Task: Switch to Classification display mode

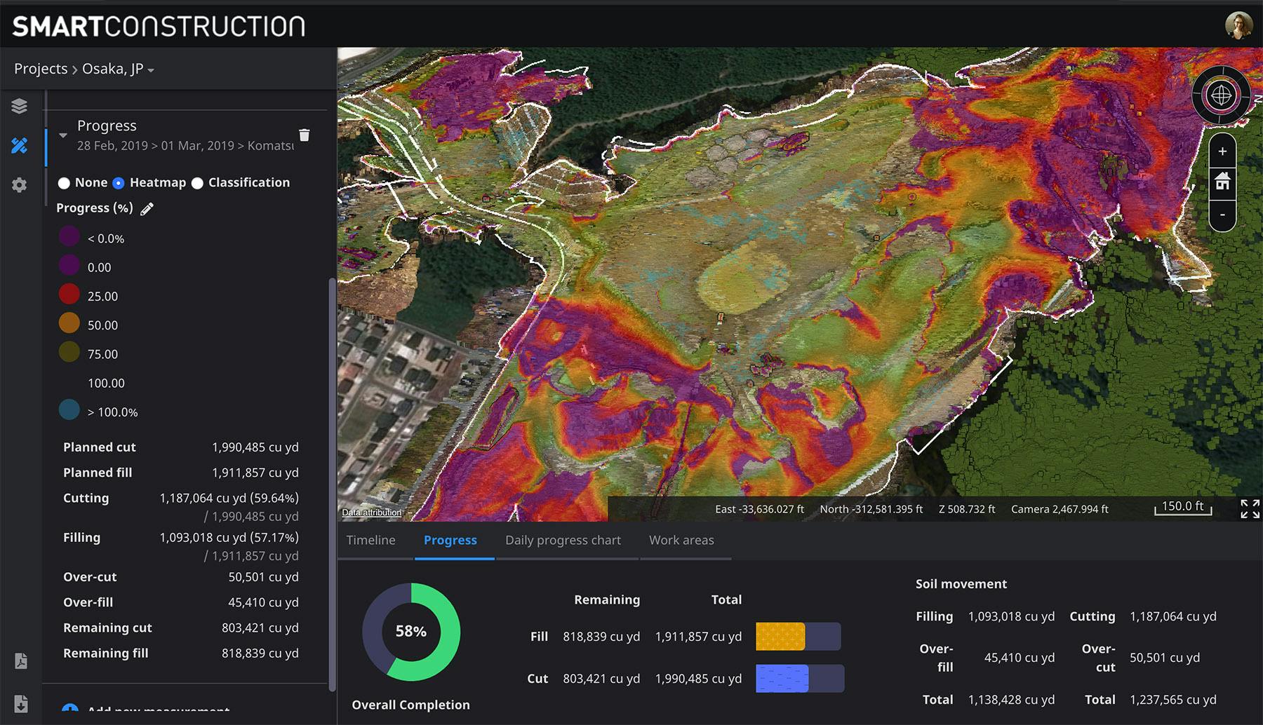Action: [197, 182]
